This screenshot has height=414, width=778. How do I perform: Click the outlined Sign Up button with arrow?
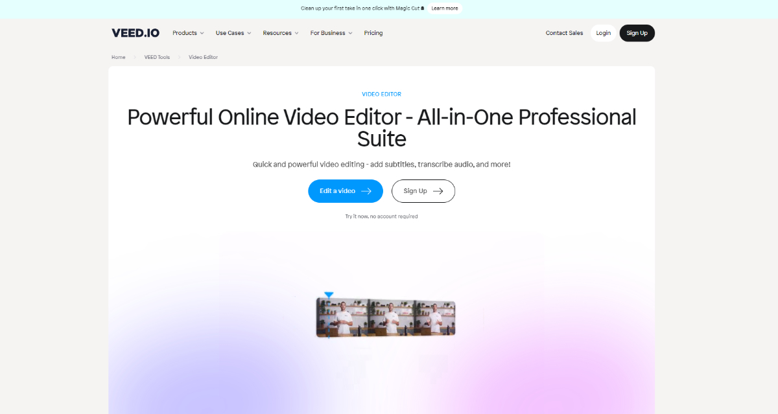point(423,191)
